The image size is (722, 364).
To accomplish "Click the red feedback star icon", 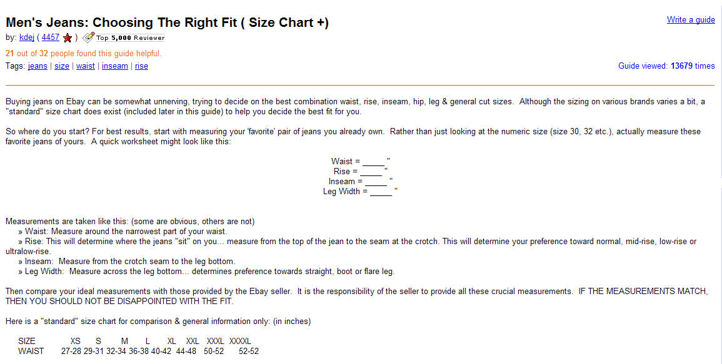I will [x=68, y=38].
